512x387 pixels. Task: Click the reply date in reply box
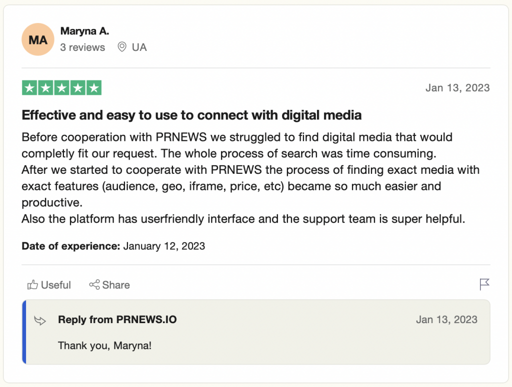pyautogui.click(x=446, y=320)
